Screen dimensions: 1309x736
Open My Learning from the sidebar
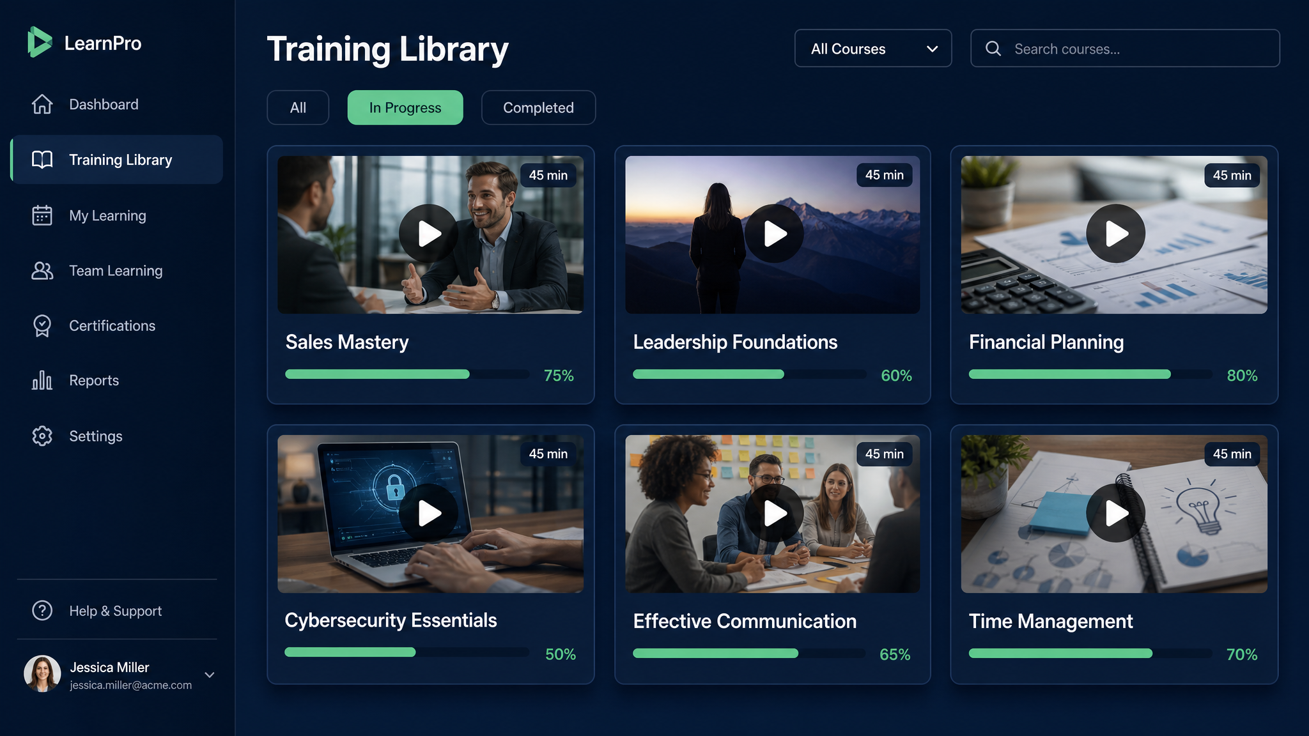pyautogui.click(x=116, y=215)
